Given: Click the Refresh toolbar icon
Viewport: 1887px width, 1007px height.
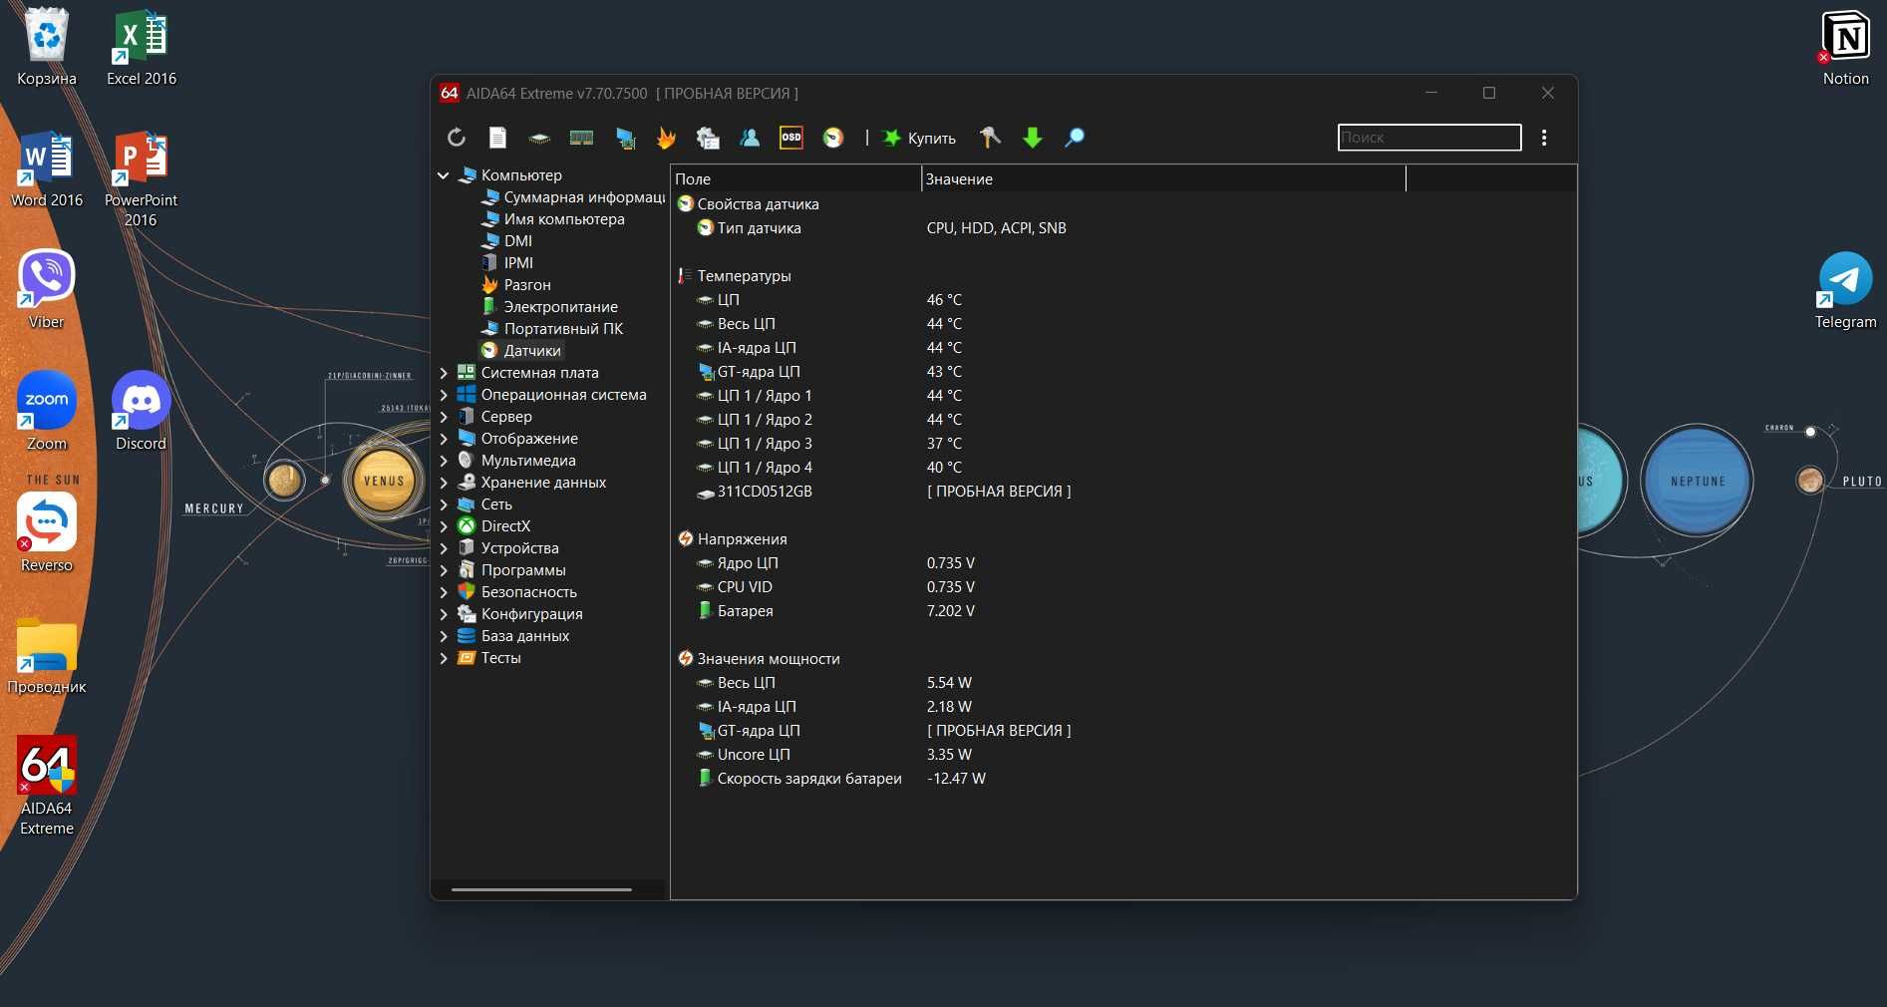Looking at the screenshot, I should tap(457, 138).
